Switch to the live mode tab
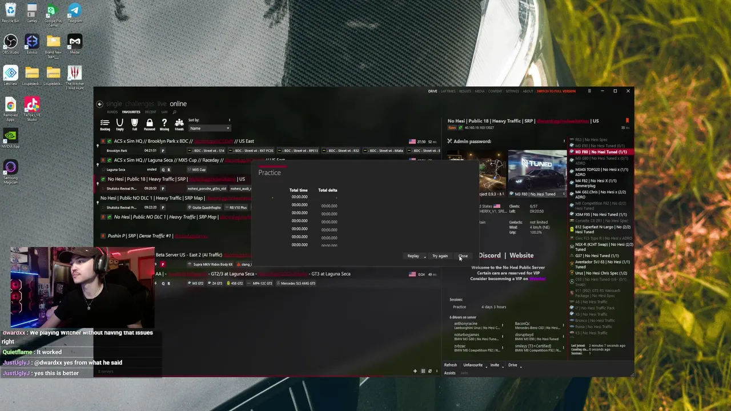Image resolution: width=731 pixels, height=411 pixels. (162, 104)
